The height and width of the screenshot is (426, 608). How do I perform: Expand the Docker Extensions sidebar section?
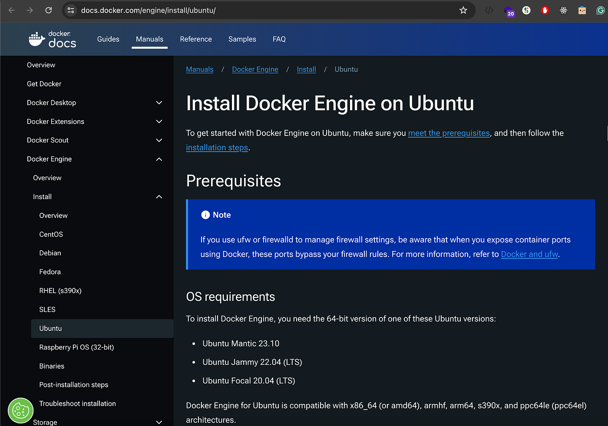159,122
